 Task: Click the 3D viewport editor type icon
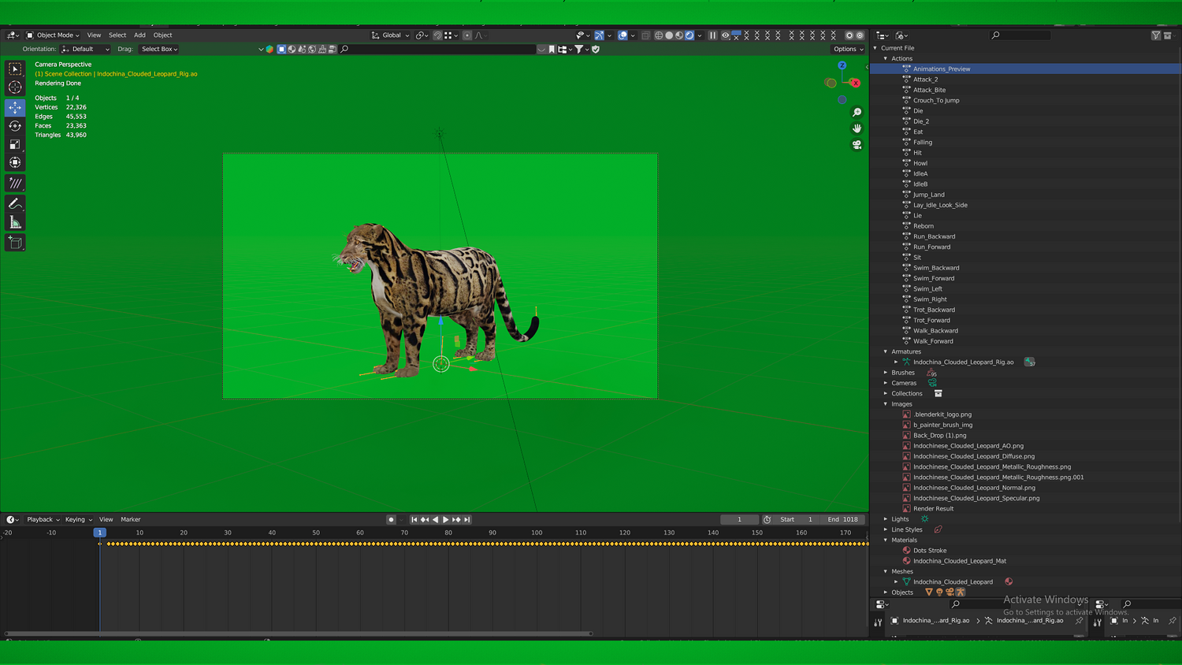click(x=13, y=35)
